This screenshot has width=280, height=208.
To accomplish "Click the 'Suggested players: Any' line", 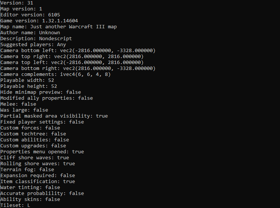I will (x=33, y=45).
